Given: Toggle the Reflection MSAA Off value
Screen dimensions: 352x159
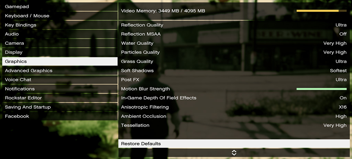Looking at the screenshot, I should pos(343,34).
